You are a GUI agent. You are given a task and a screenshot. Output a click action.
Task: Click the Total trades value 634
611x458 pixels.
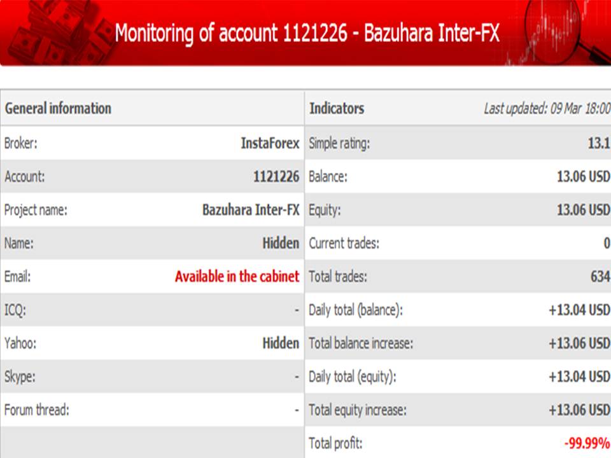click(600, 277)
